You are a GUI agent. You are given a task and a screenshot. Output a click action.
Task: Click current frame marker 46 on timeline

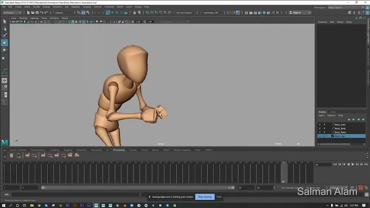284,172
